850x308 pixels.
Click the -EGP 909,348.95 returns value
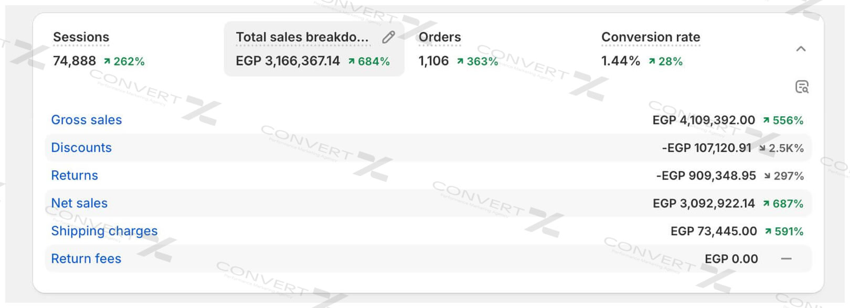point(706,175)
